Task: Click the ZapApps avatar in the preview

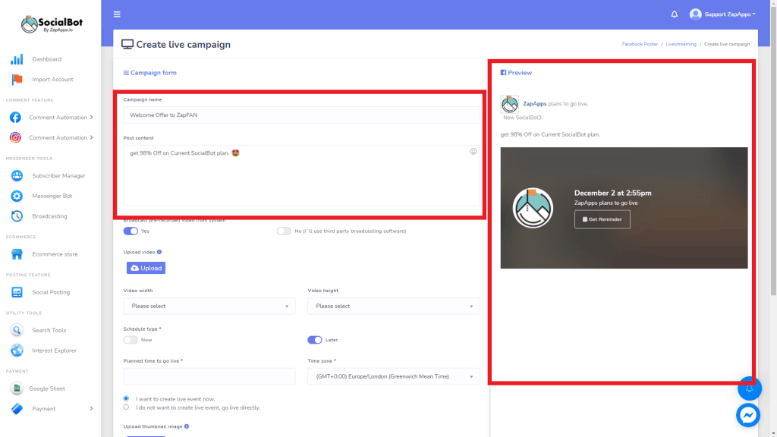Action: tap(509, 104)
